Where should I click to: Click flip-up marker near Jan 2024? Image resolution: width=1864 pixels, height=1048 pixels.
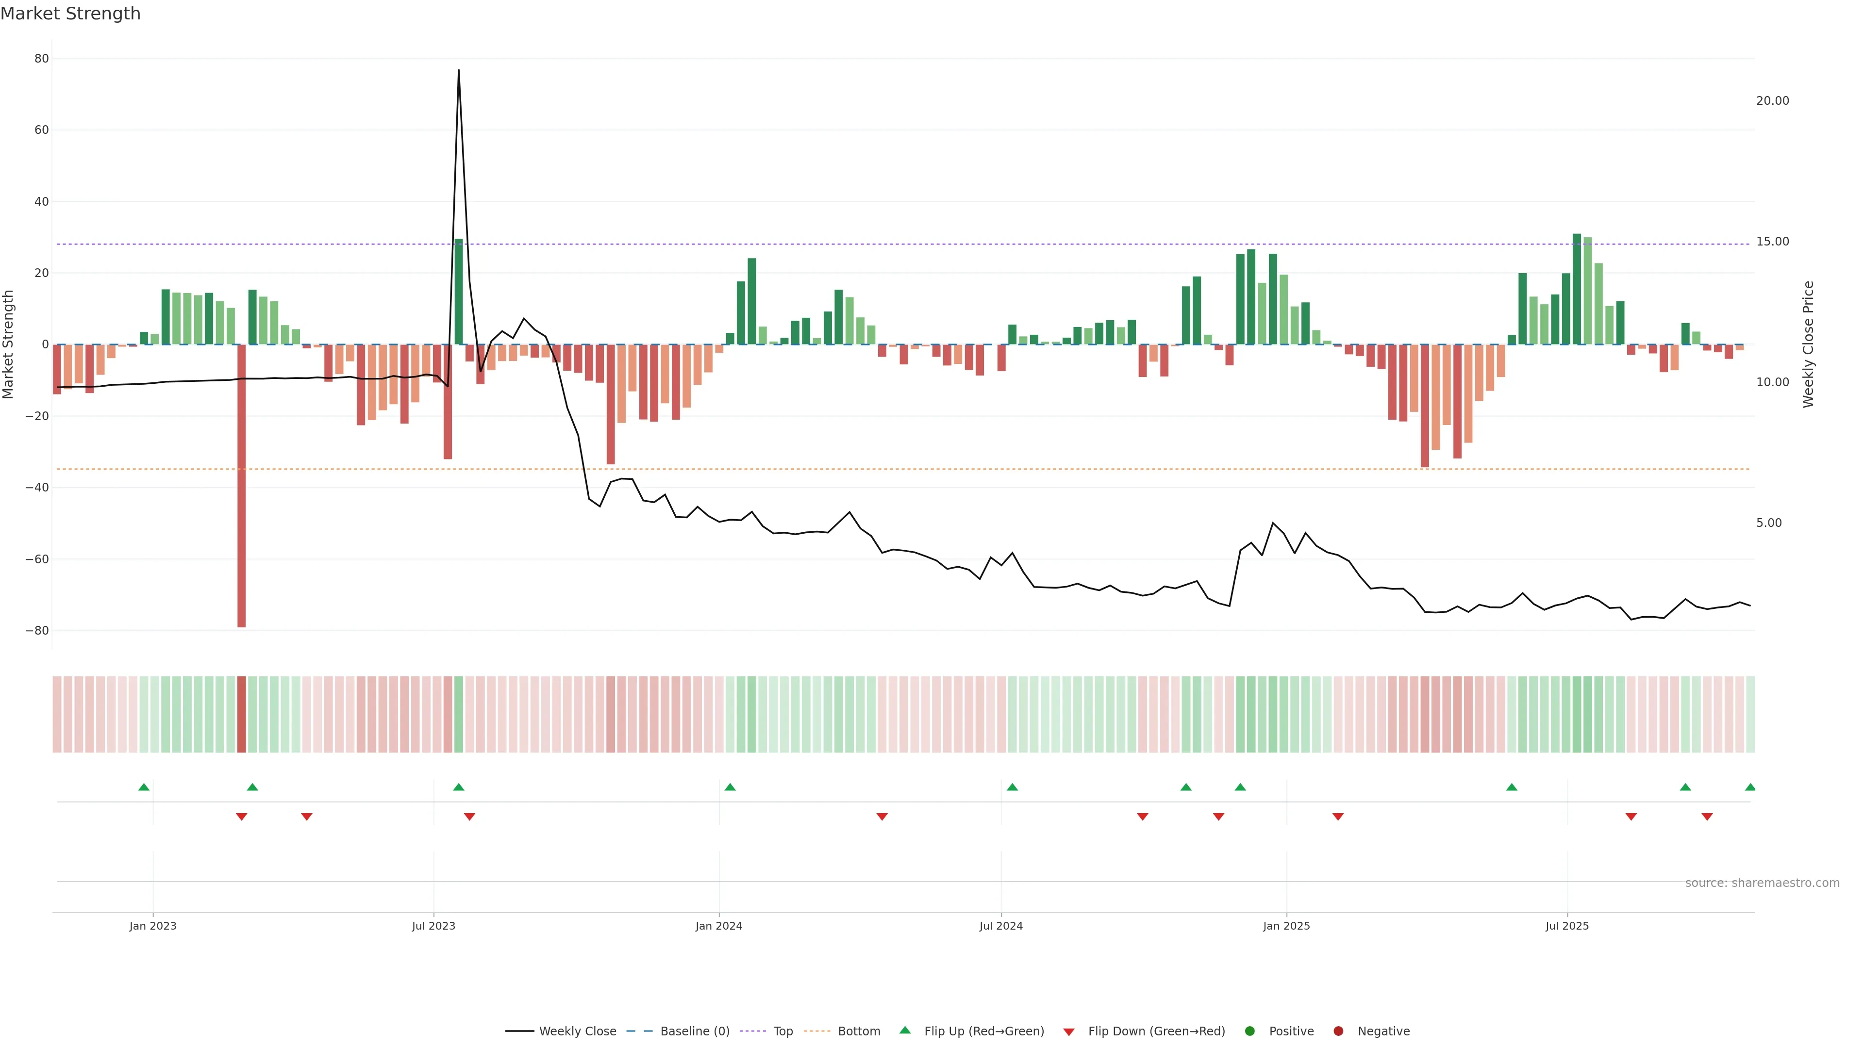coord(730,787)
